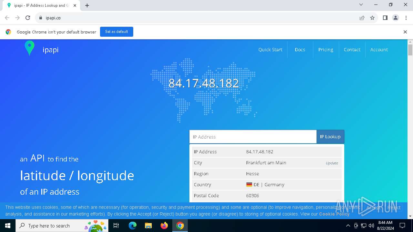Viewport: 413px width, 232px height.
Task: Switch to Chrome in the taskbar
Action: click(x=180, y=226)
